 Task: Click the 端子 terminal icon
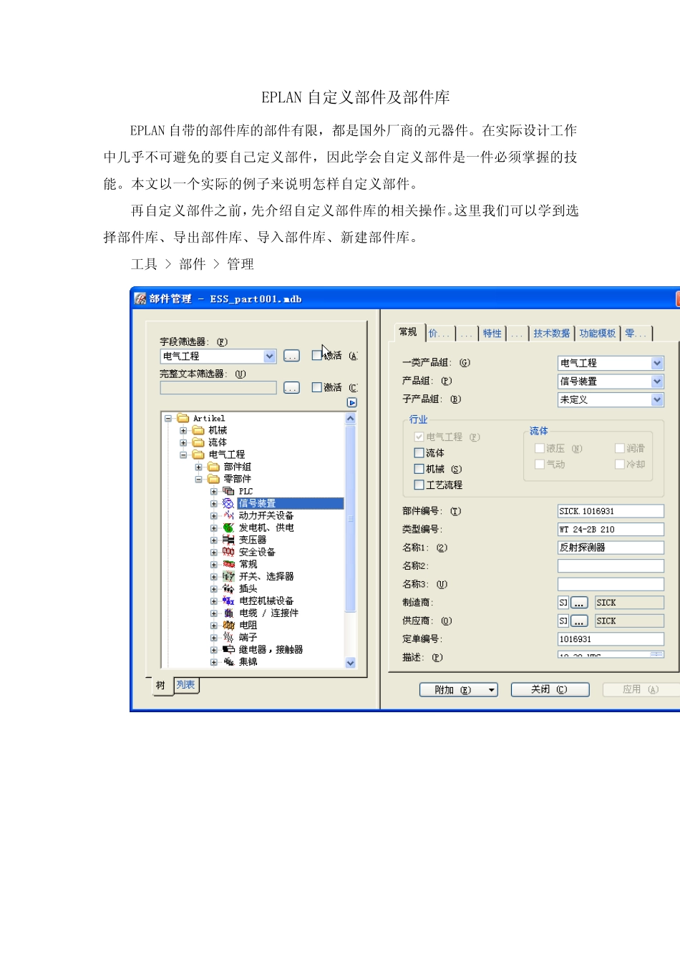(x=228, y=637)
